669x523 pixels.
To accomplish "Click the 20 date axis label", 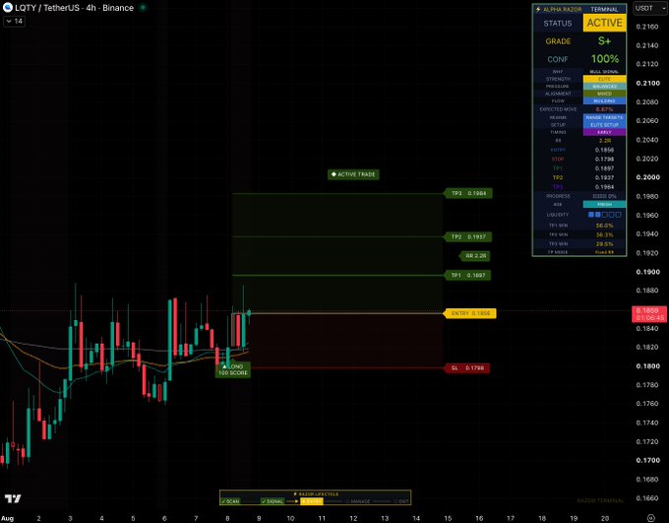I will pos(605,518).
